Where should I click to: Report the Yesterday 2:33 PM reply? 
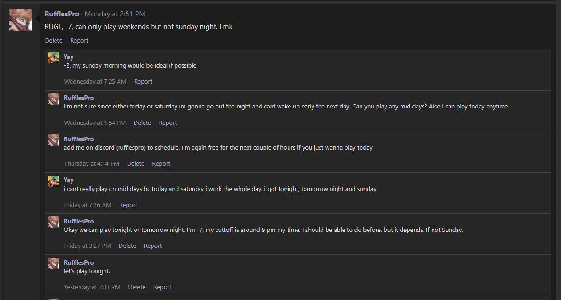[x=162, y=287]
